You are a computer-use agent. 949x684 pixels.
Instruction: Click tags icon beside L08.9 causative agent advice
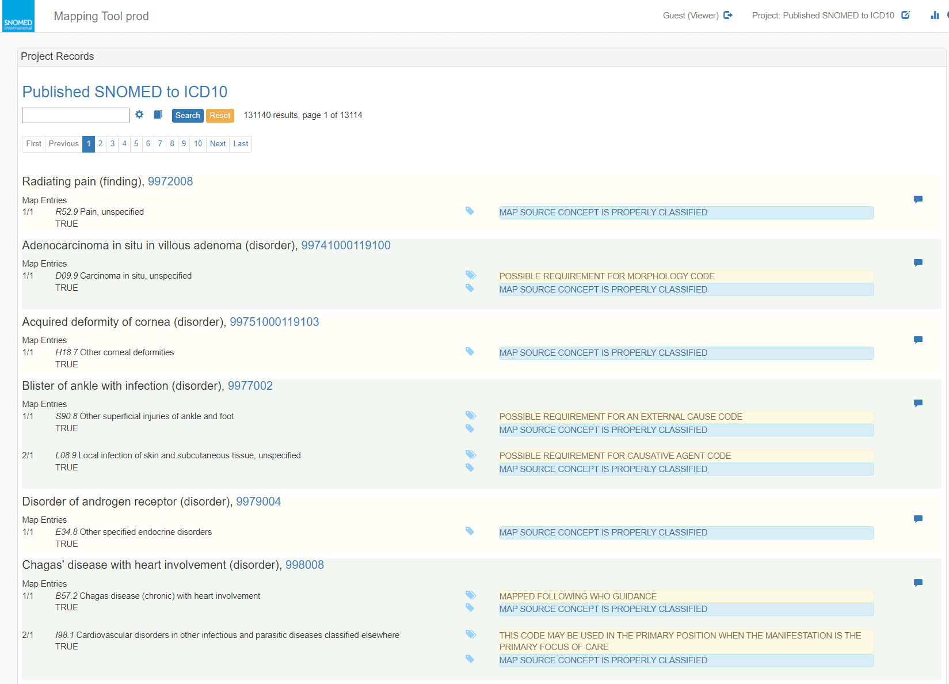[x=471, y=455]
